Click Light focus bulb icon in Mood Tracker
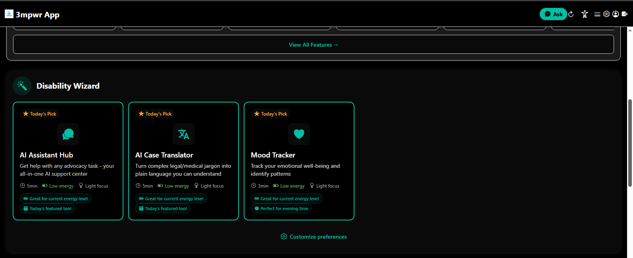633x258 pixels. click(x=312, y=186)
